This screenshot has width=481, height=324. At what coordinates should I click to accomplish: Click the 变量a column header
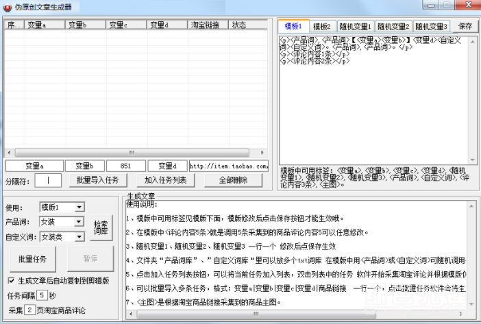coord(45,25)
